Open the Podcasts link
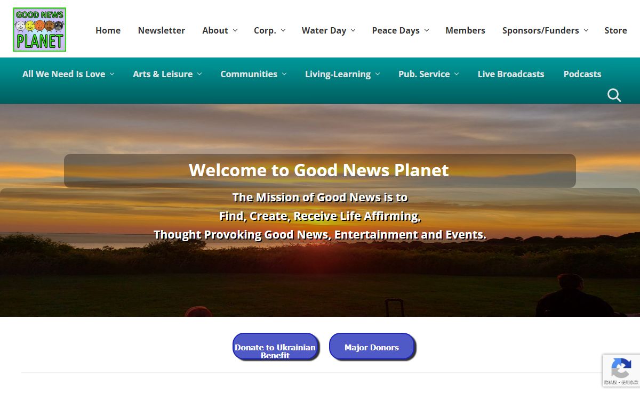This screenshot has width=640, height=394. click(x=582, y=74)
